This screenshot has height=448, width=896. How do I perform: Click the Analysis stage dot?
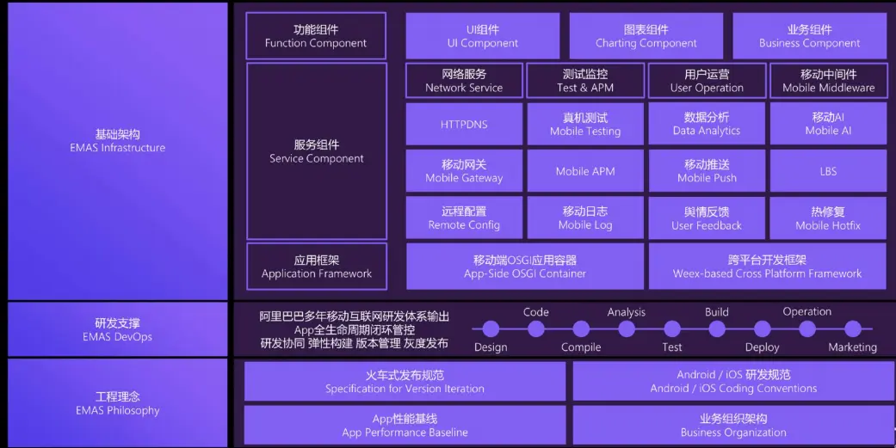627,328
